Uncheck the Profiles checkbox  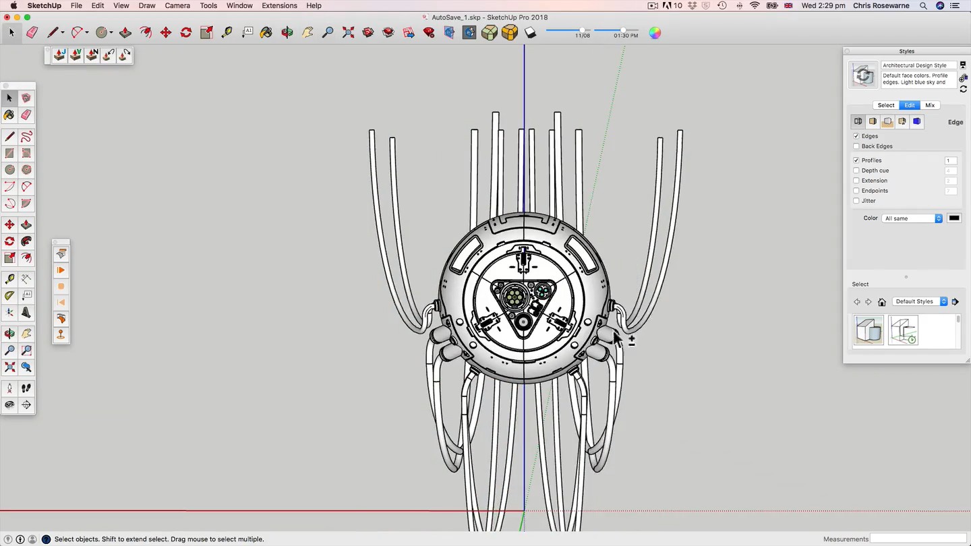coord(856,160)
